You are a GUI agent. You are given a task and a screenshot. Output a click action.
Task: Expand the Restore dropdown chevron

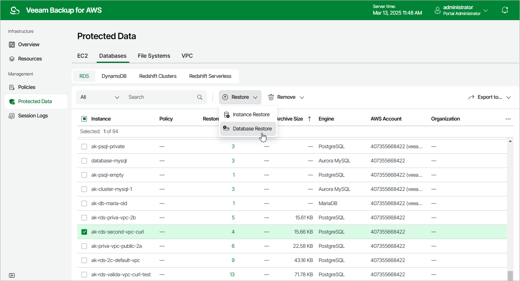255,97
